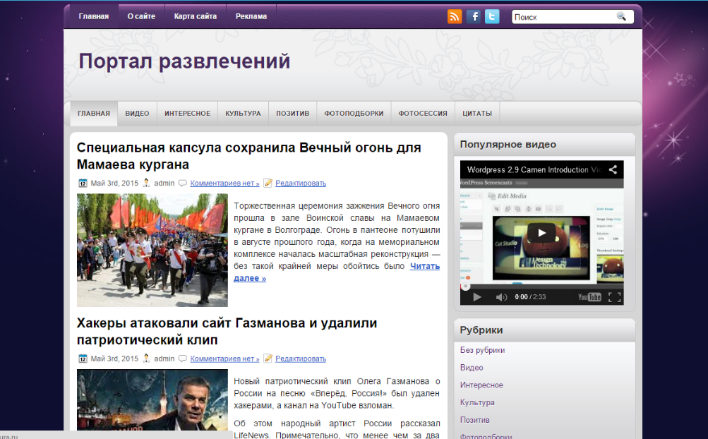Viewport: 708px width, 439px height.
Task: Start the video with center play button
Action: click(x=541, y=233)
